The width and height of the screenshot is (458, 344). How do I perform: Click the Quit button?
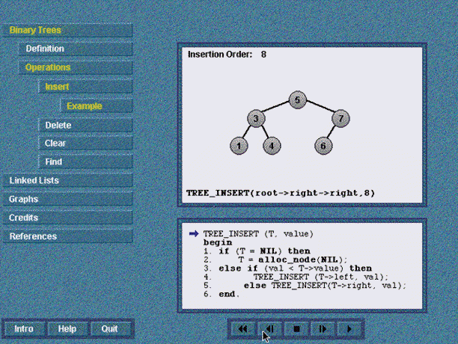(x=109, y=329)
